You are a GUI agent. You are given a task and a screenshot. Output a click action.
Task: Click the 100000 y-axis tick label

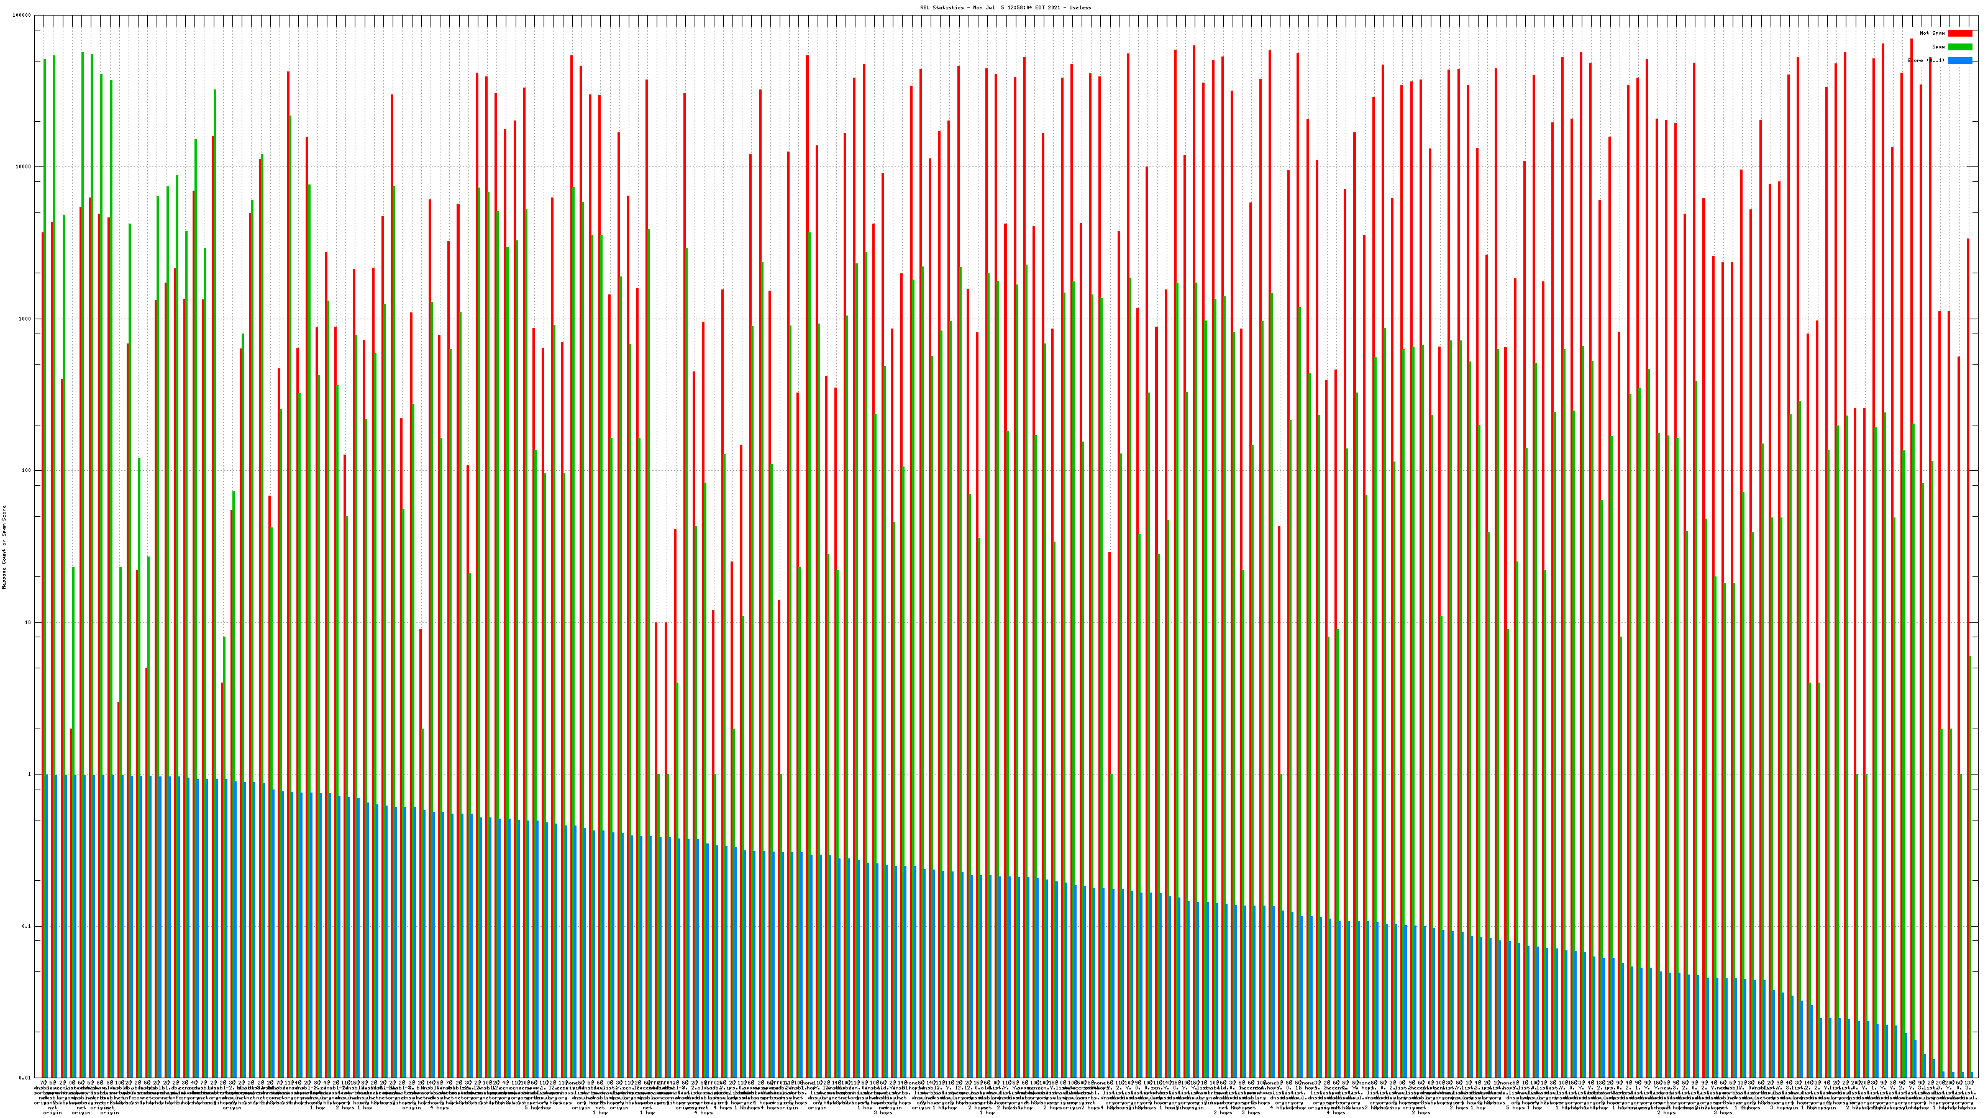pos(22,16)
